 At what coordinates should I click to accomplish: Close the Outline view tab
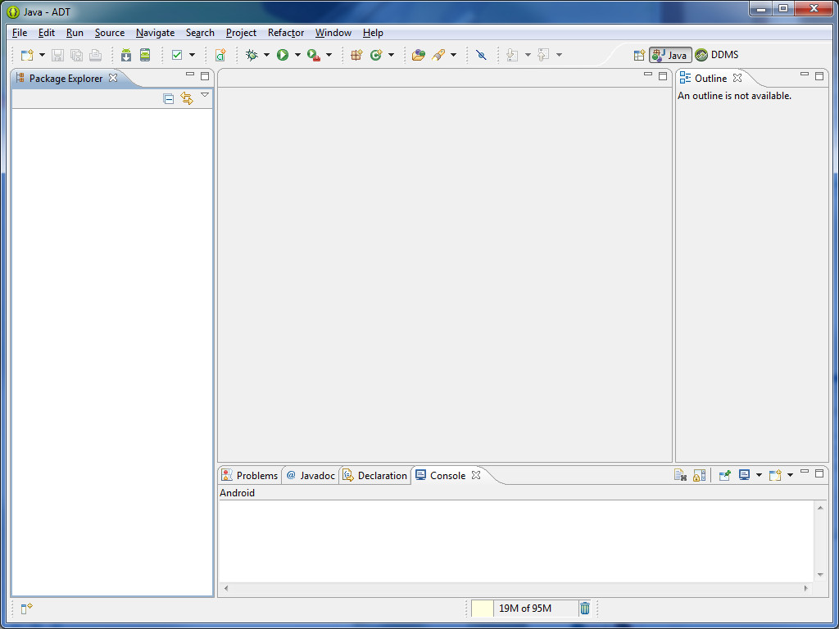[x=737, y=78]
